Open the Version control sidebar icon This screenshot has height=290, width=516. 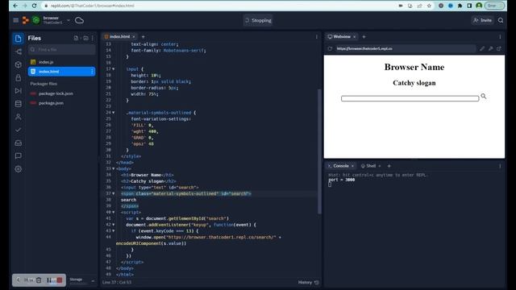click(18, 52)
